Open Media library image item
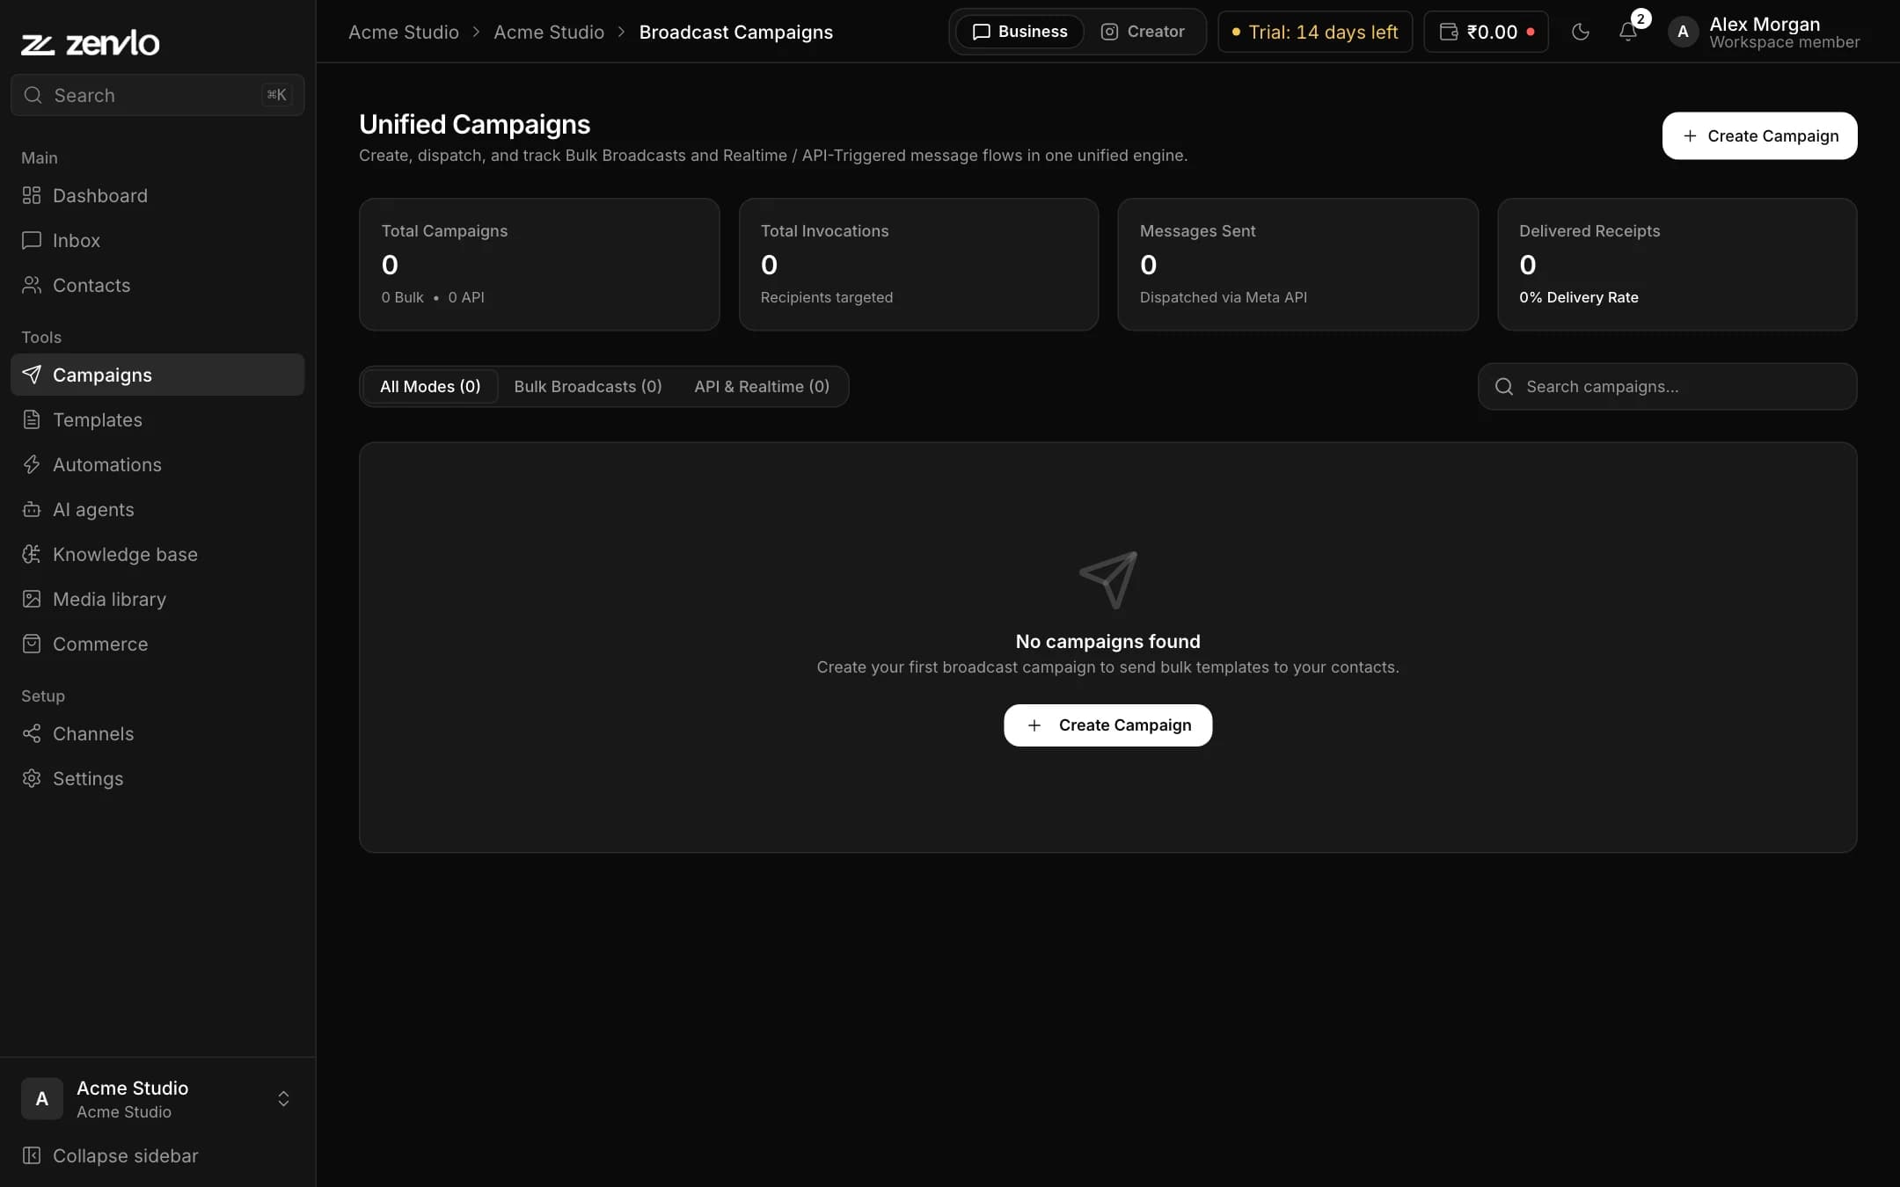Screen dimensions: 1900x1187 tap(157, 599)
